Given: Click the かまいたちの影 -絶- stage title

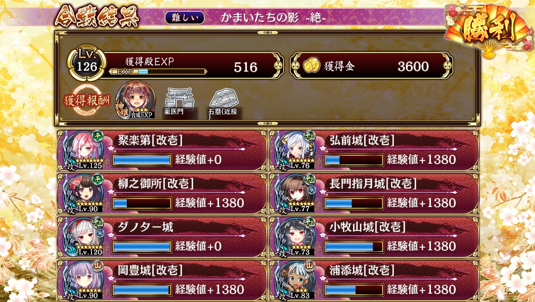Looking at the screenshot, I should tap(273, 18).
